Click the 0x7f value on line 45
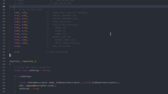 point(24,19)
